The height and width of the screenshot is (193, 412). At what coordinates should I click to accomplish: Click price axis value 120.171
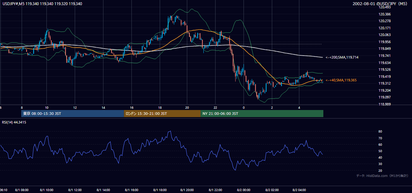point(385,28)
